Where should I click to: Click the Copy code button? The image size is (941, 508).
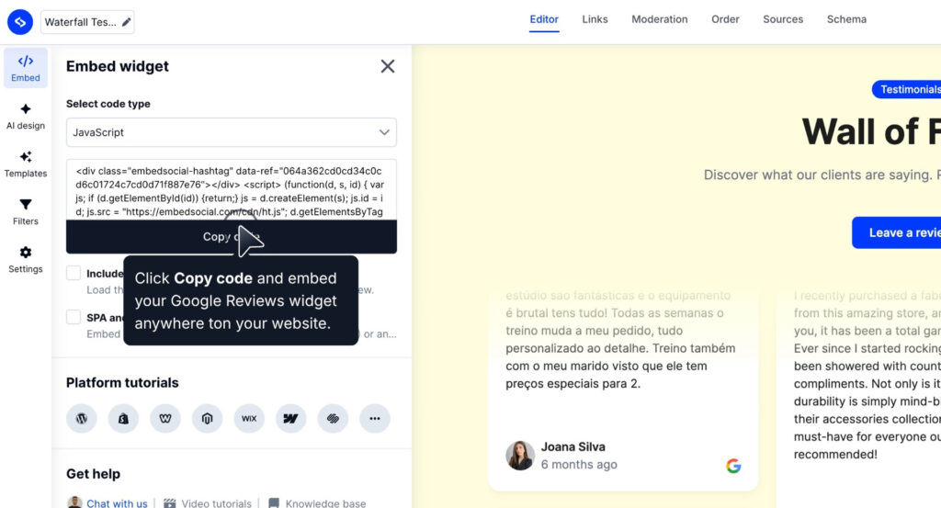[x=231, y=237]
